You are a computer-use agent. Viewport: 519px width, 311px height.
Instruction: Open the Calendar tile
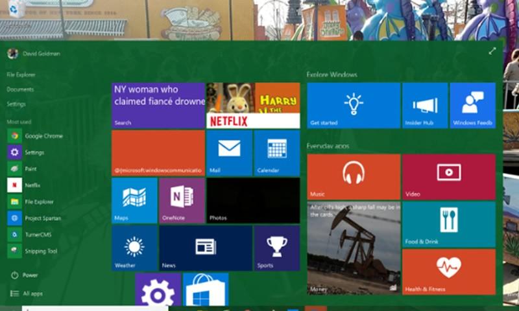(x=276, y=152)
